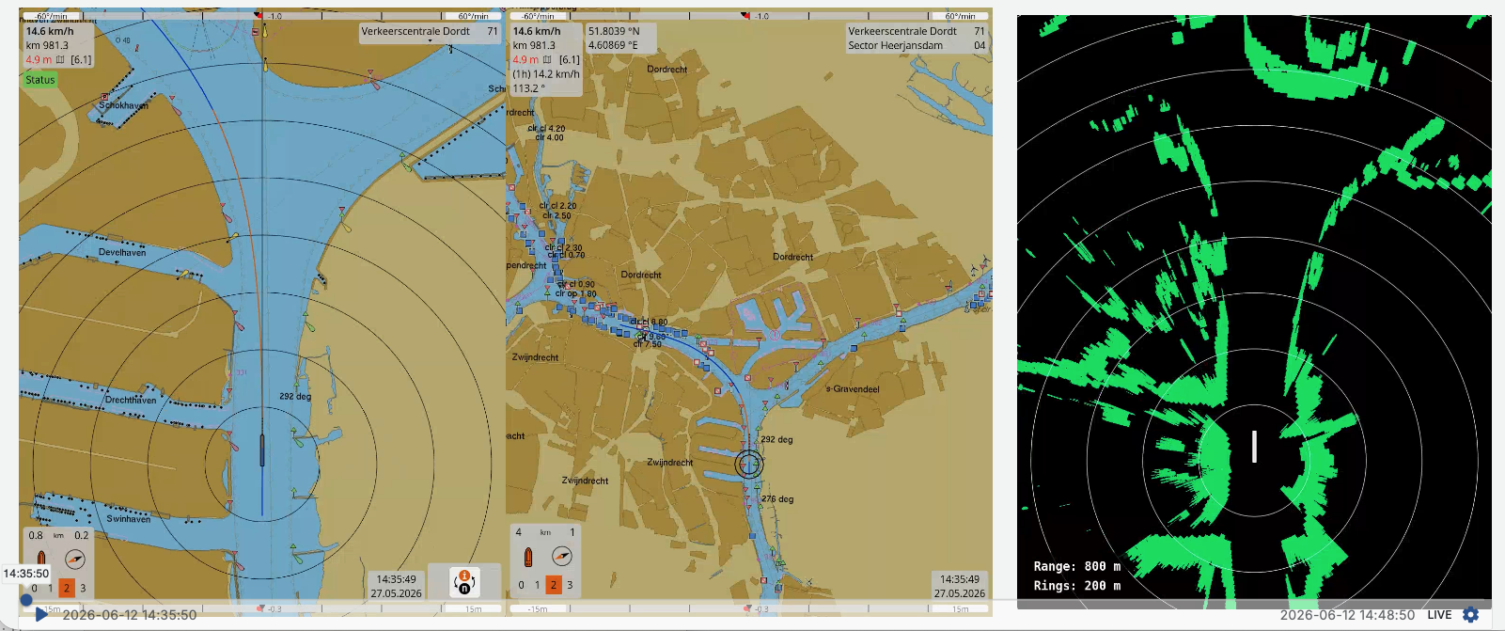Click left chart's km 981.3 position readout

pyautogui.click(x=47, y=45)
